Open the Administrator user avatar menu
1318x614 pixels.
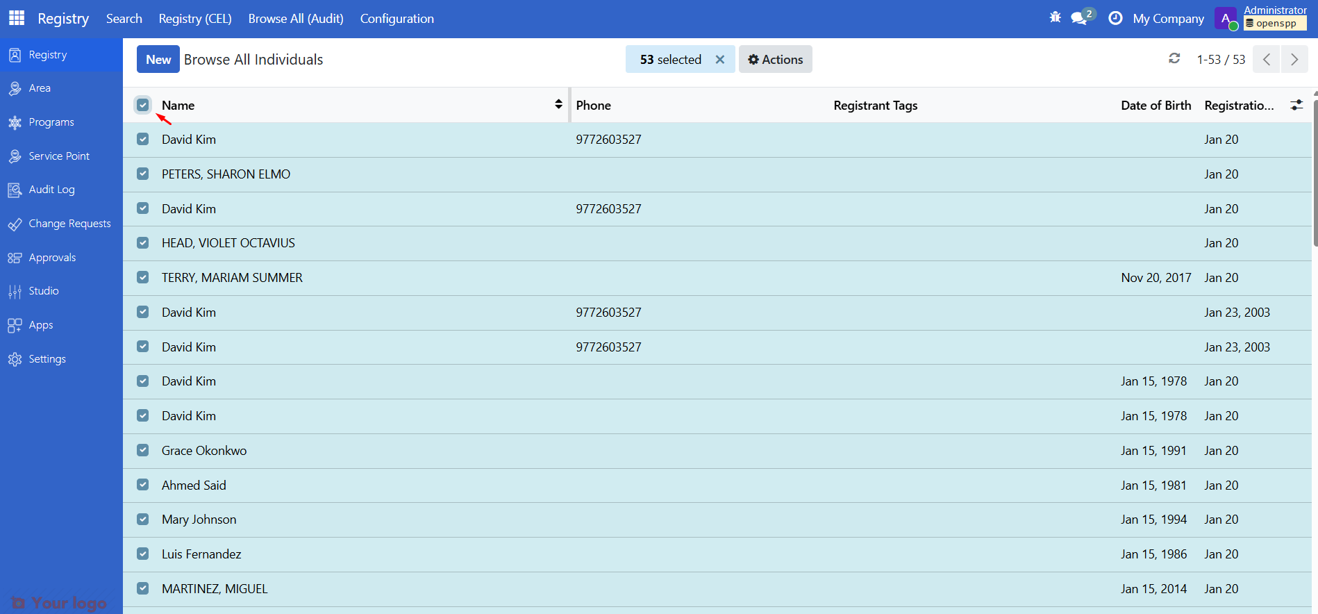coord(1226,19)
